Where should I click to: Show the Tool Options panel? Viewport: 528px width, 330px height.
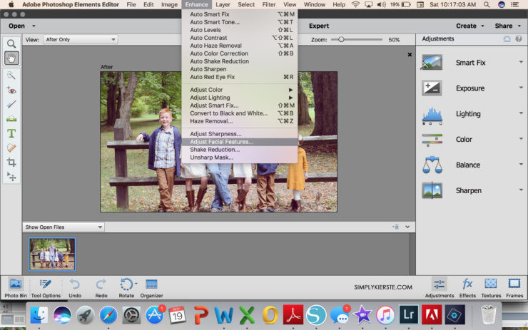tap(46, 288)
